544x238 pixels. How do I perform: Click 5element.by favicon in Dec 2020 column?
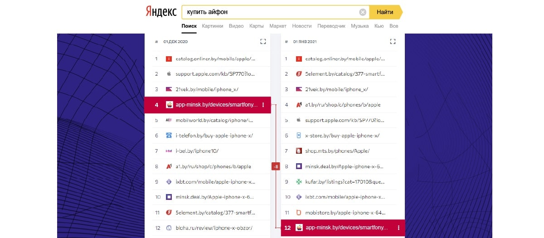point(169,213)
